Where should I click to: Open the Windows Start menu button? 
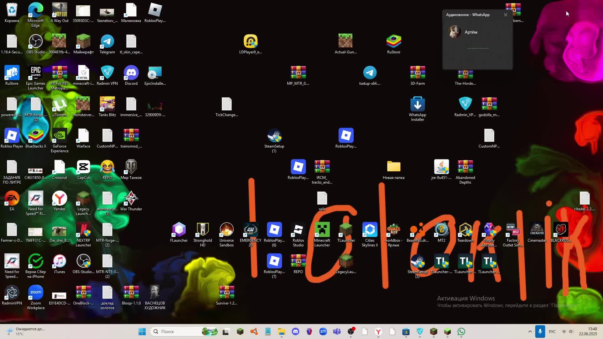[x=142, y=331]
